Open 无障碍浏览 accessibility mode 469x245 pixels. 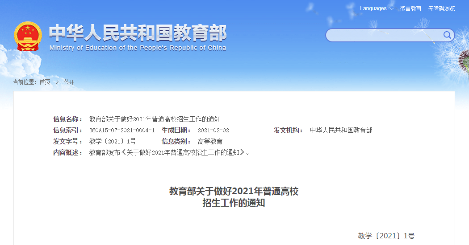pyautogui.click(x=441, y=8)
